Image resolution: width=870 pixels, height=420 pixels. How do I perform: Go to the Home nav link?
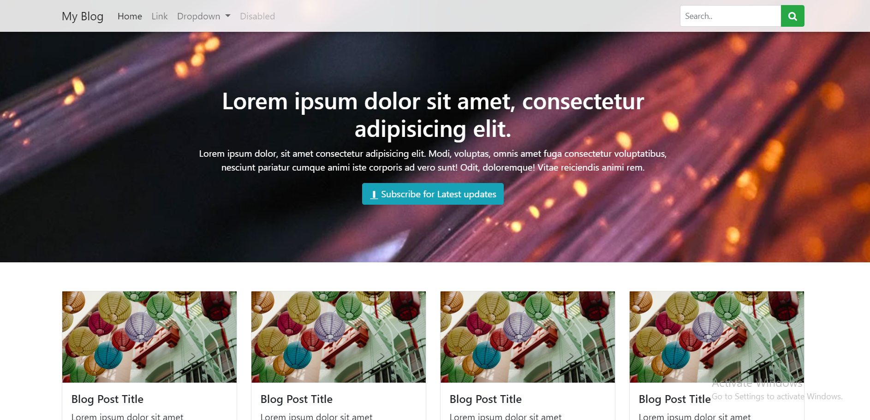(x=130, y=16)
